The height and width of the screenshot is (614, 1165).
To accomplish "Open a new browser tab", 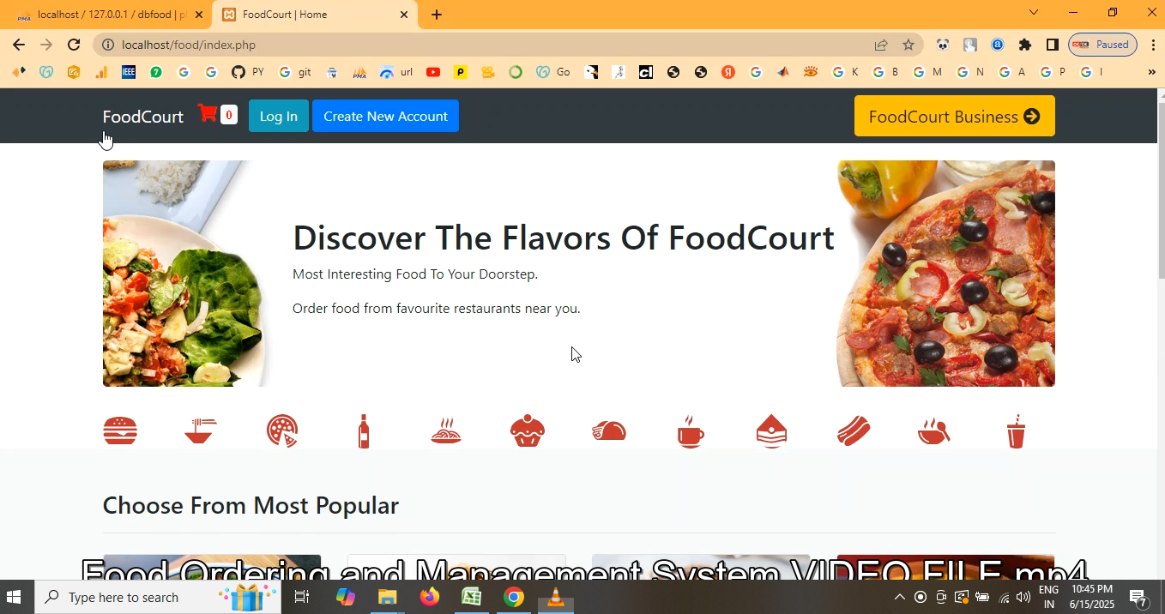I will [437, 15].
